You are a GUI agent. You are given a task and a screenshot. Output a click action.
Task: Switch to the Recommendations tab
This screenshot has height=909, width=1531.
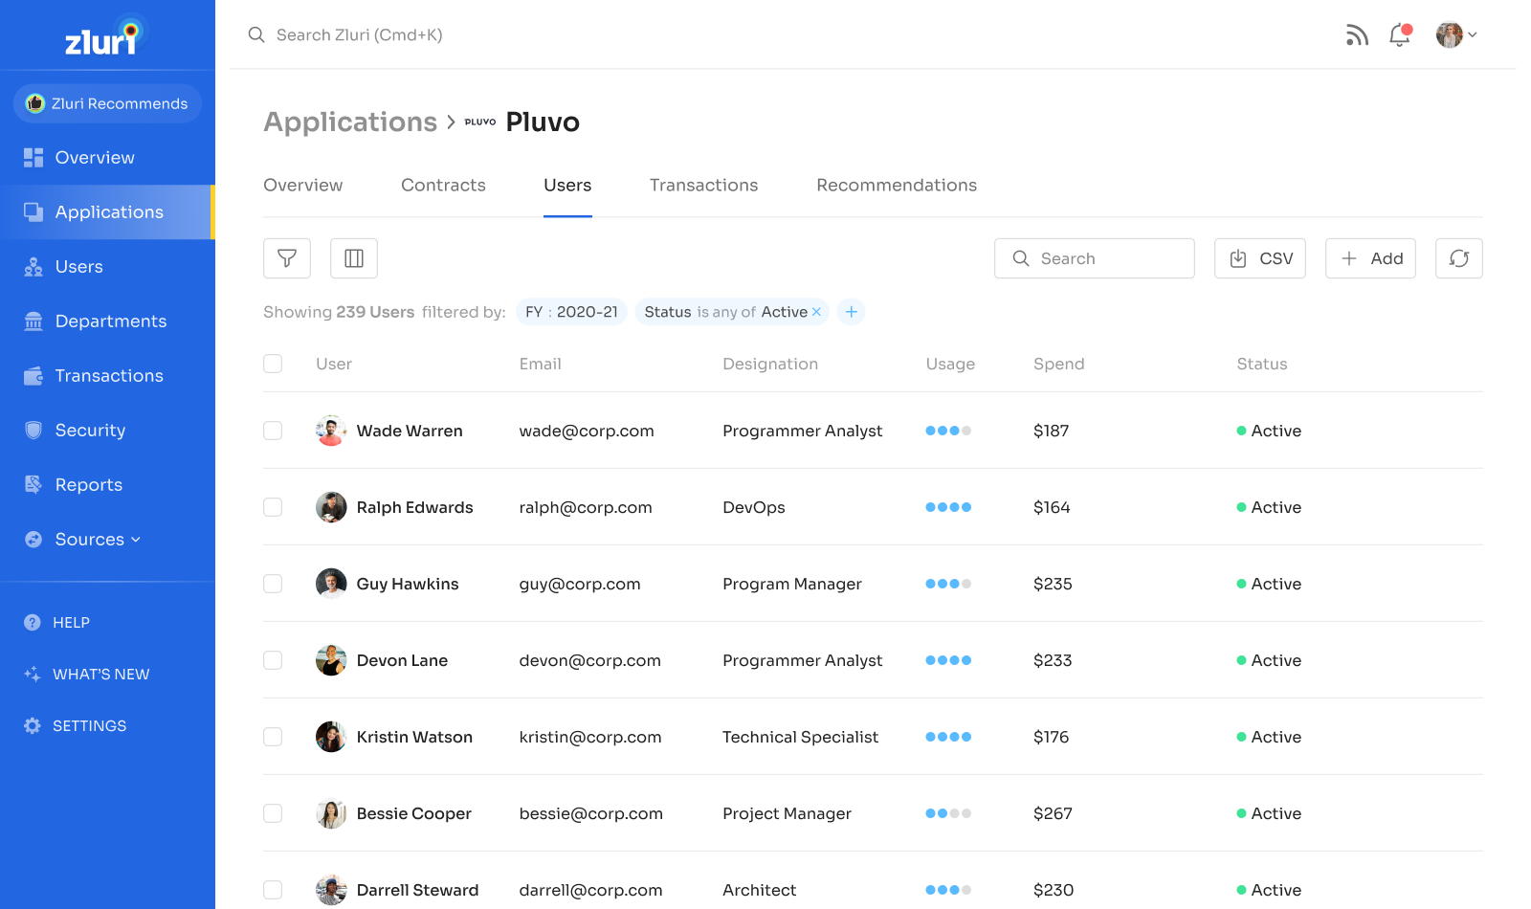pos(897,186)
